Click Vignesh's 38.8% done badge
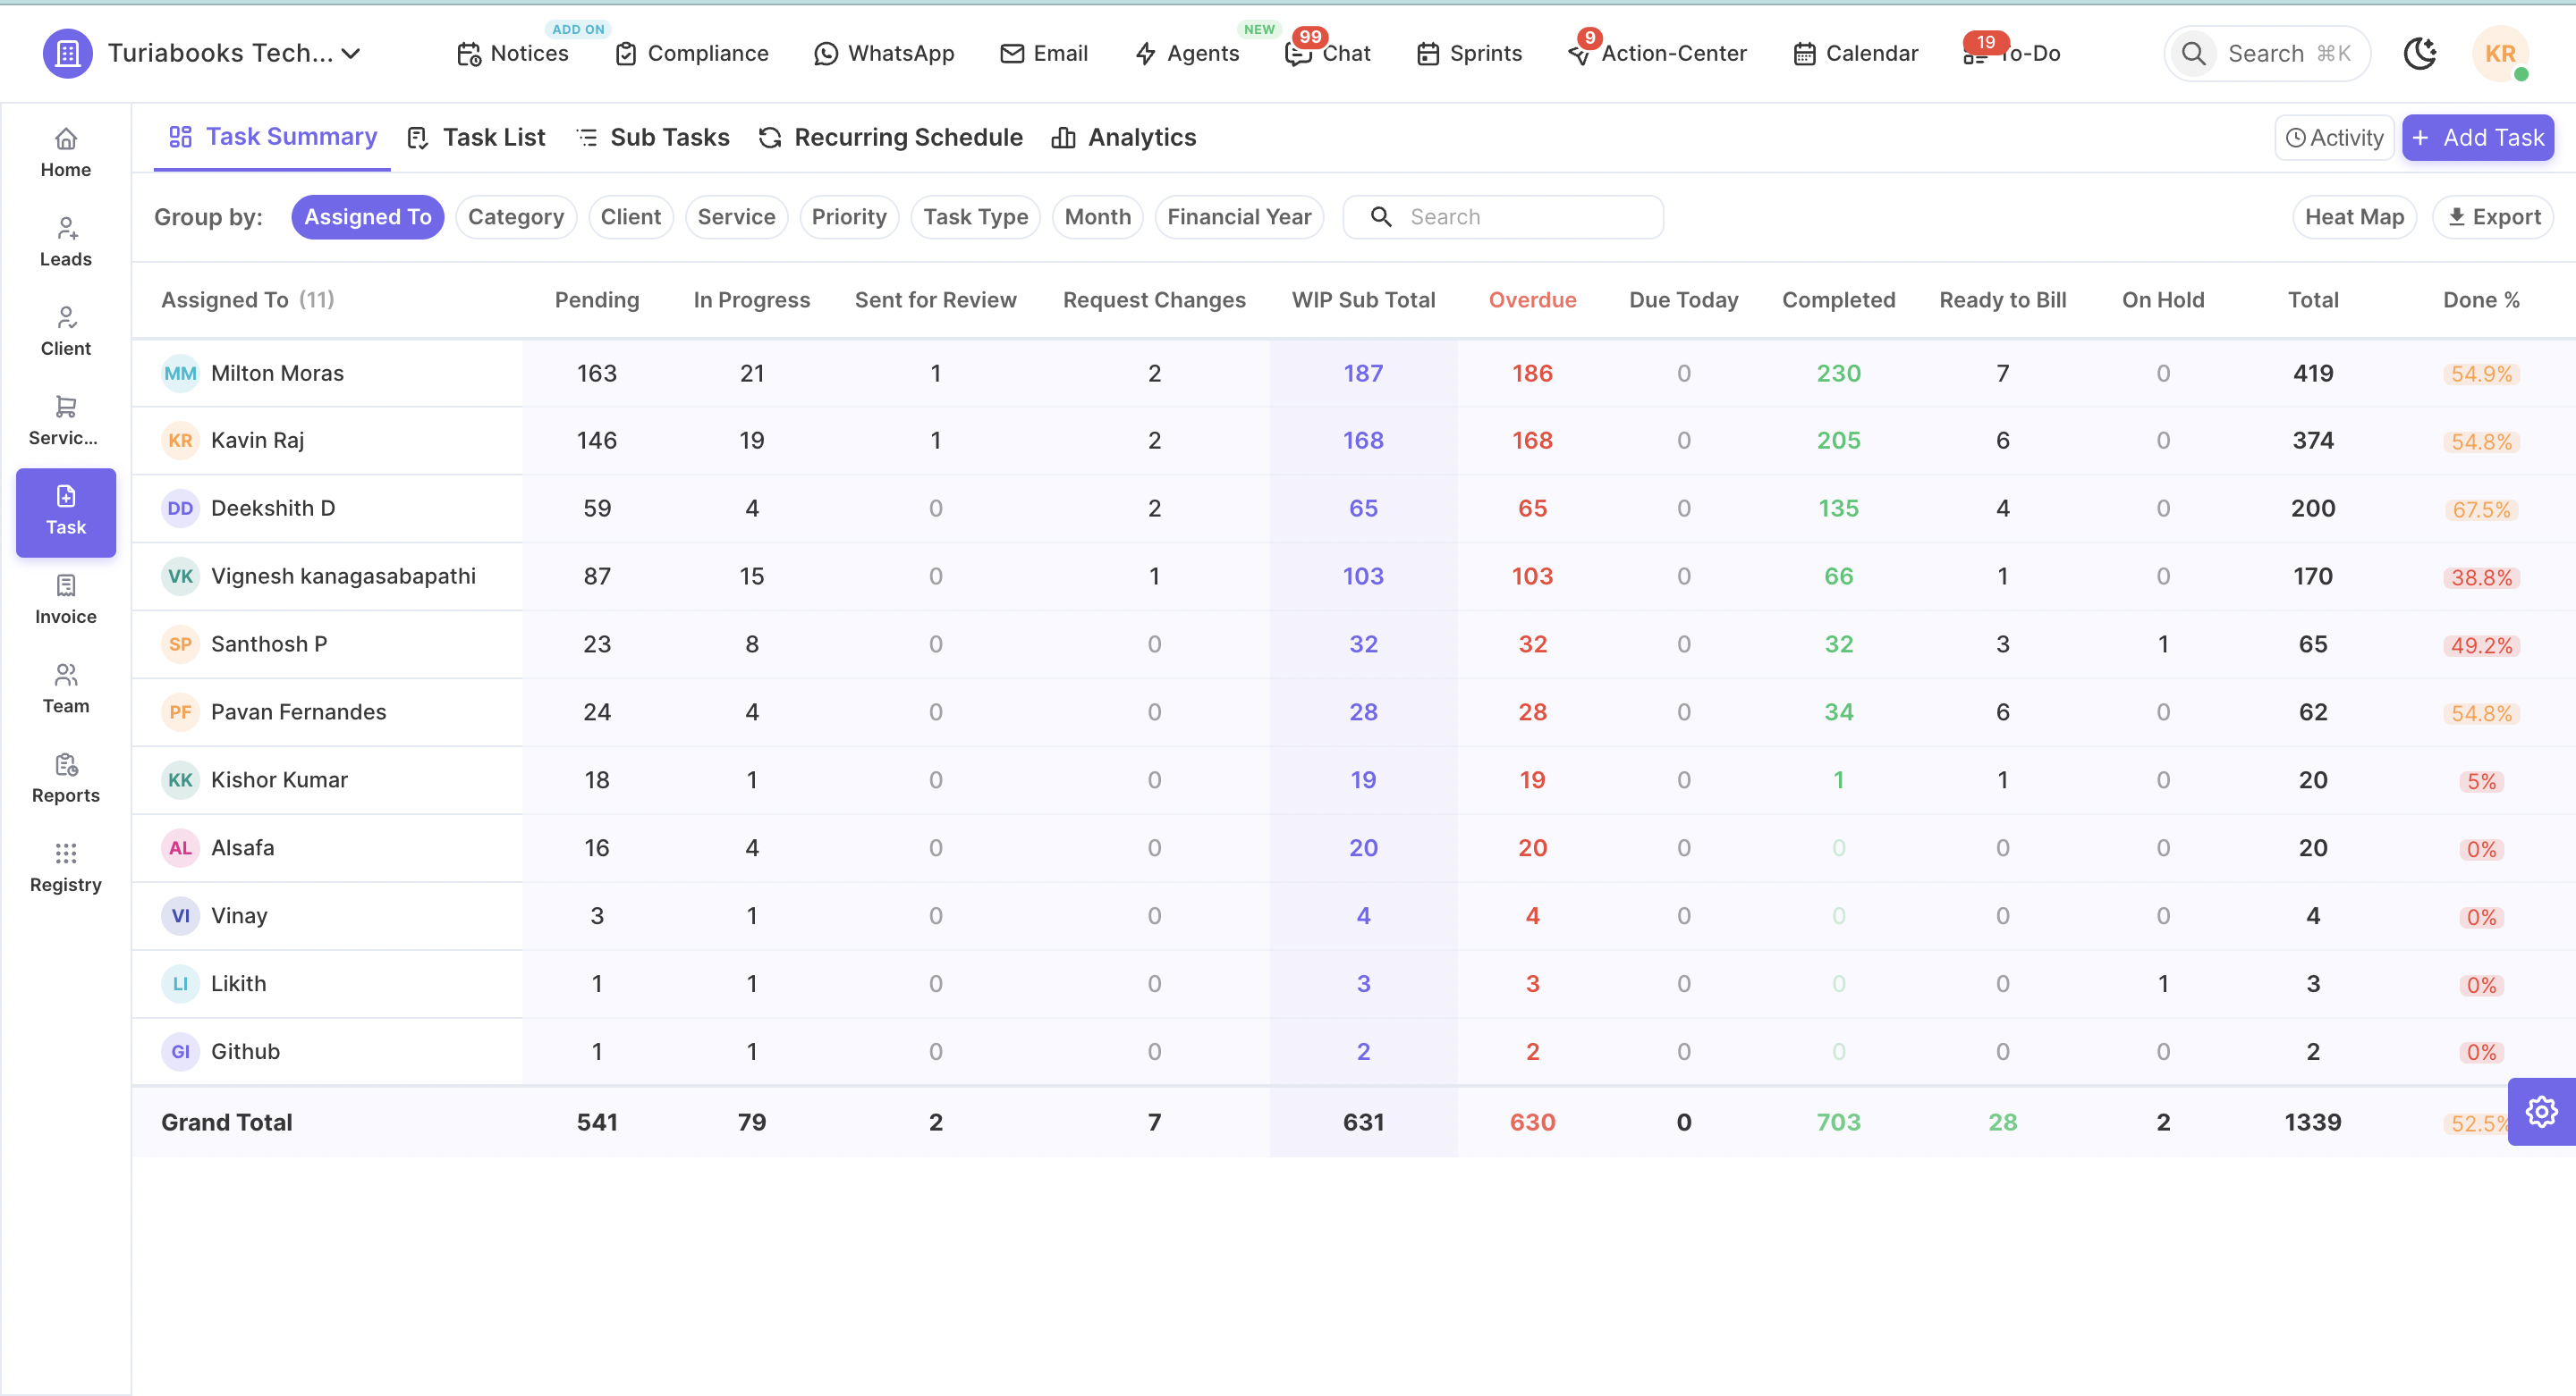The height and width of the screenshot is (1396, 2576). [x=2481, y=578]
